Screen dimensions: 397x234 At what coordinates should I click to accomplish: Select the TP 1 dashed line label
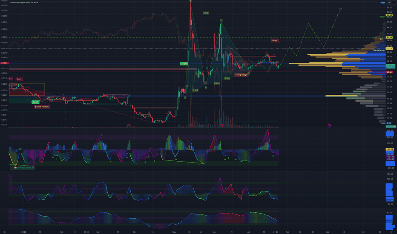click(382, 39)
